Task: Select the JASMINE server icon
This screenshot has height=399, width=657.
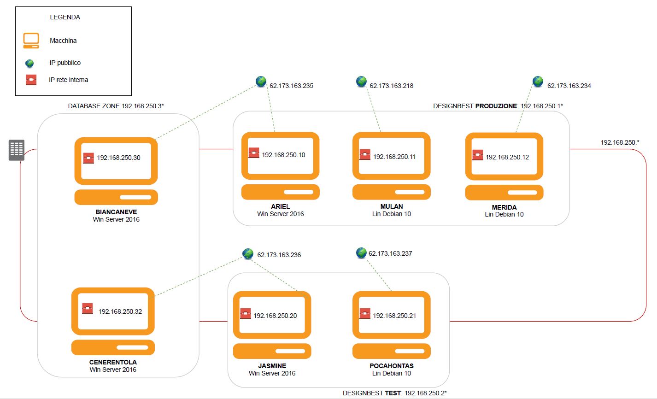Action: (x=272, y=325)
